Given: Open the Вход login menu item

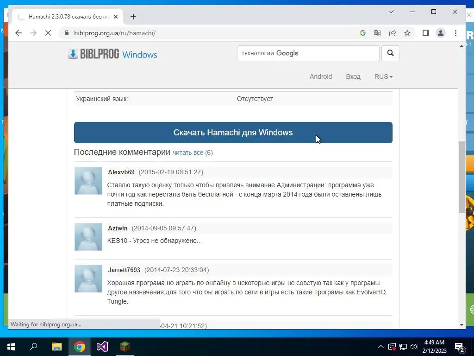Looking at the screenshot, I should pos(353,76).
